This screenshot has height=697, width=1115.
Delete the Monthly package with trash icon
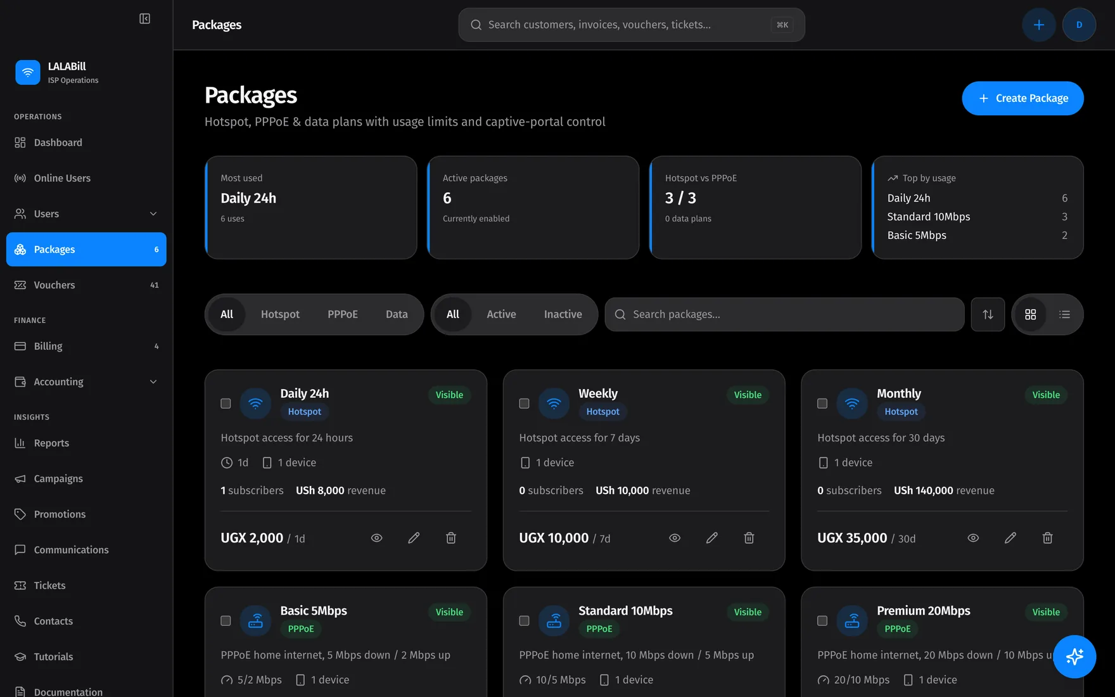pyautogui.click(x=1047, y=538)
